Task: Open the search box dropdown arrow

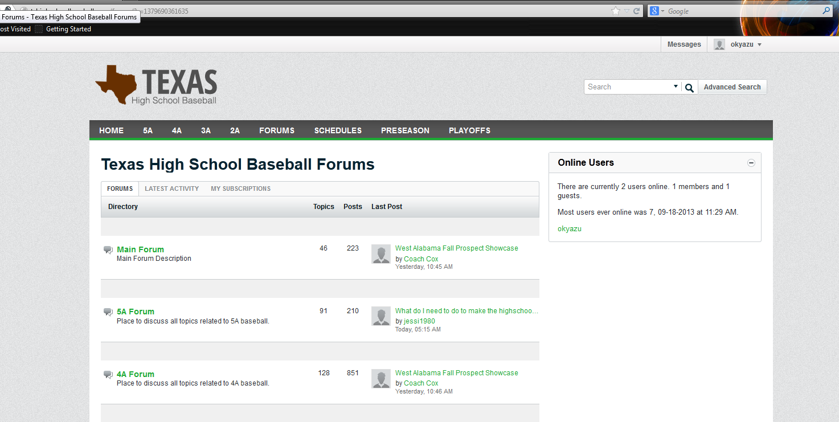Action: click(x=676, y=87)
